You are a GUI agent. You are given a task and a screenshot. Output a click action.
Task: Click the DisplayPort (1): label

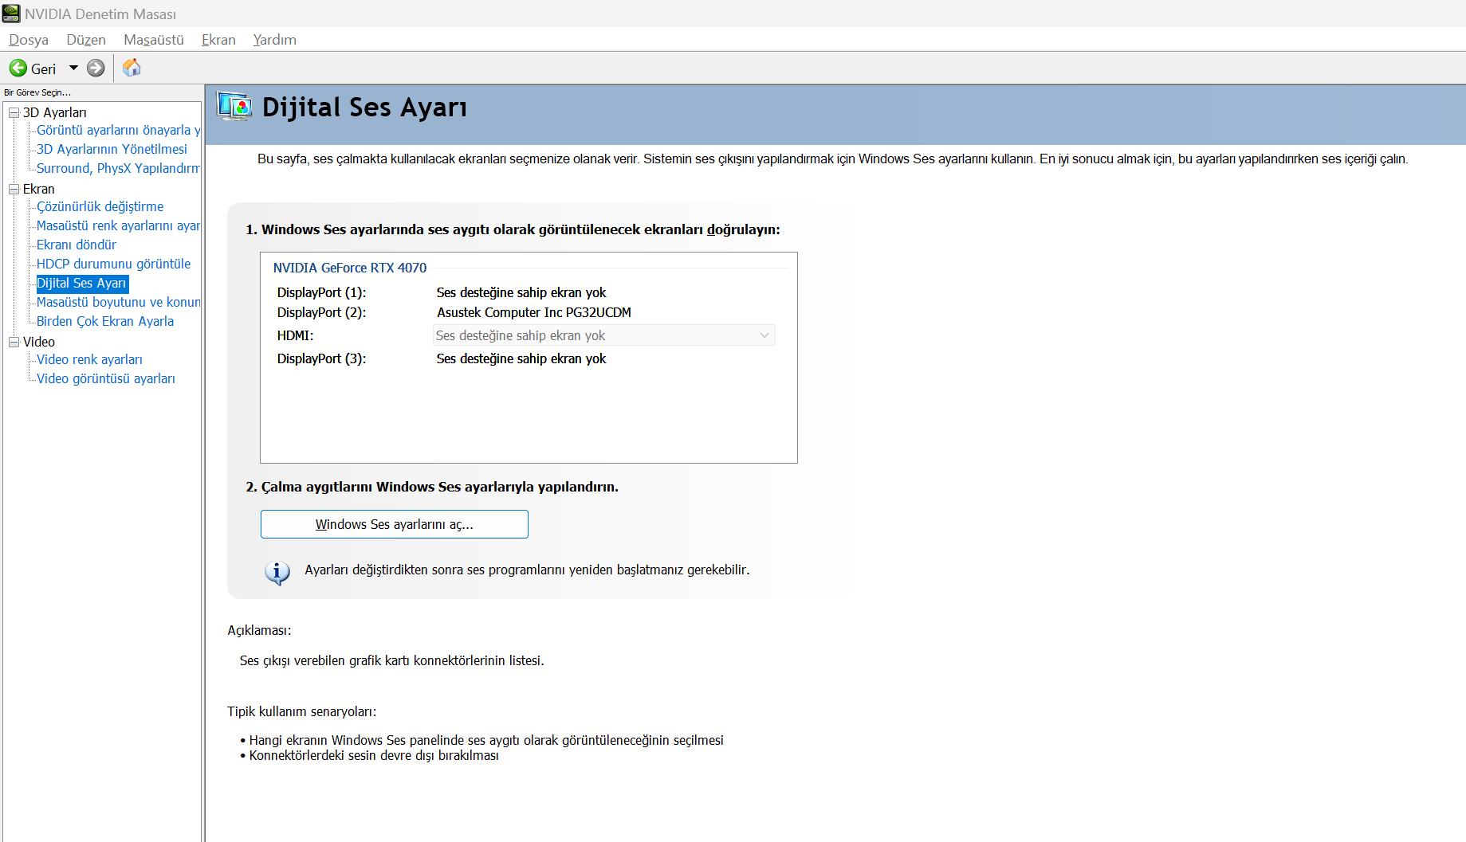[322, 292]
